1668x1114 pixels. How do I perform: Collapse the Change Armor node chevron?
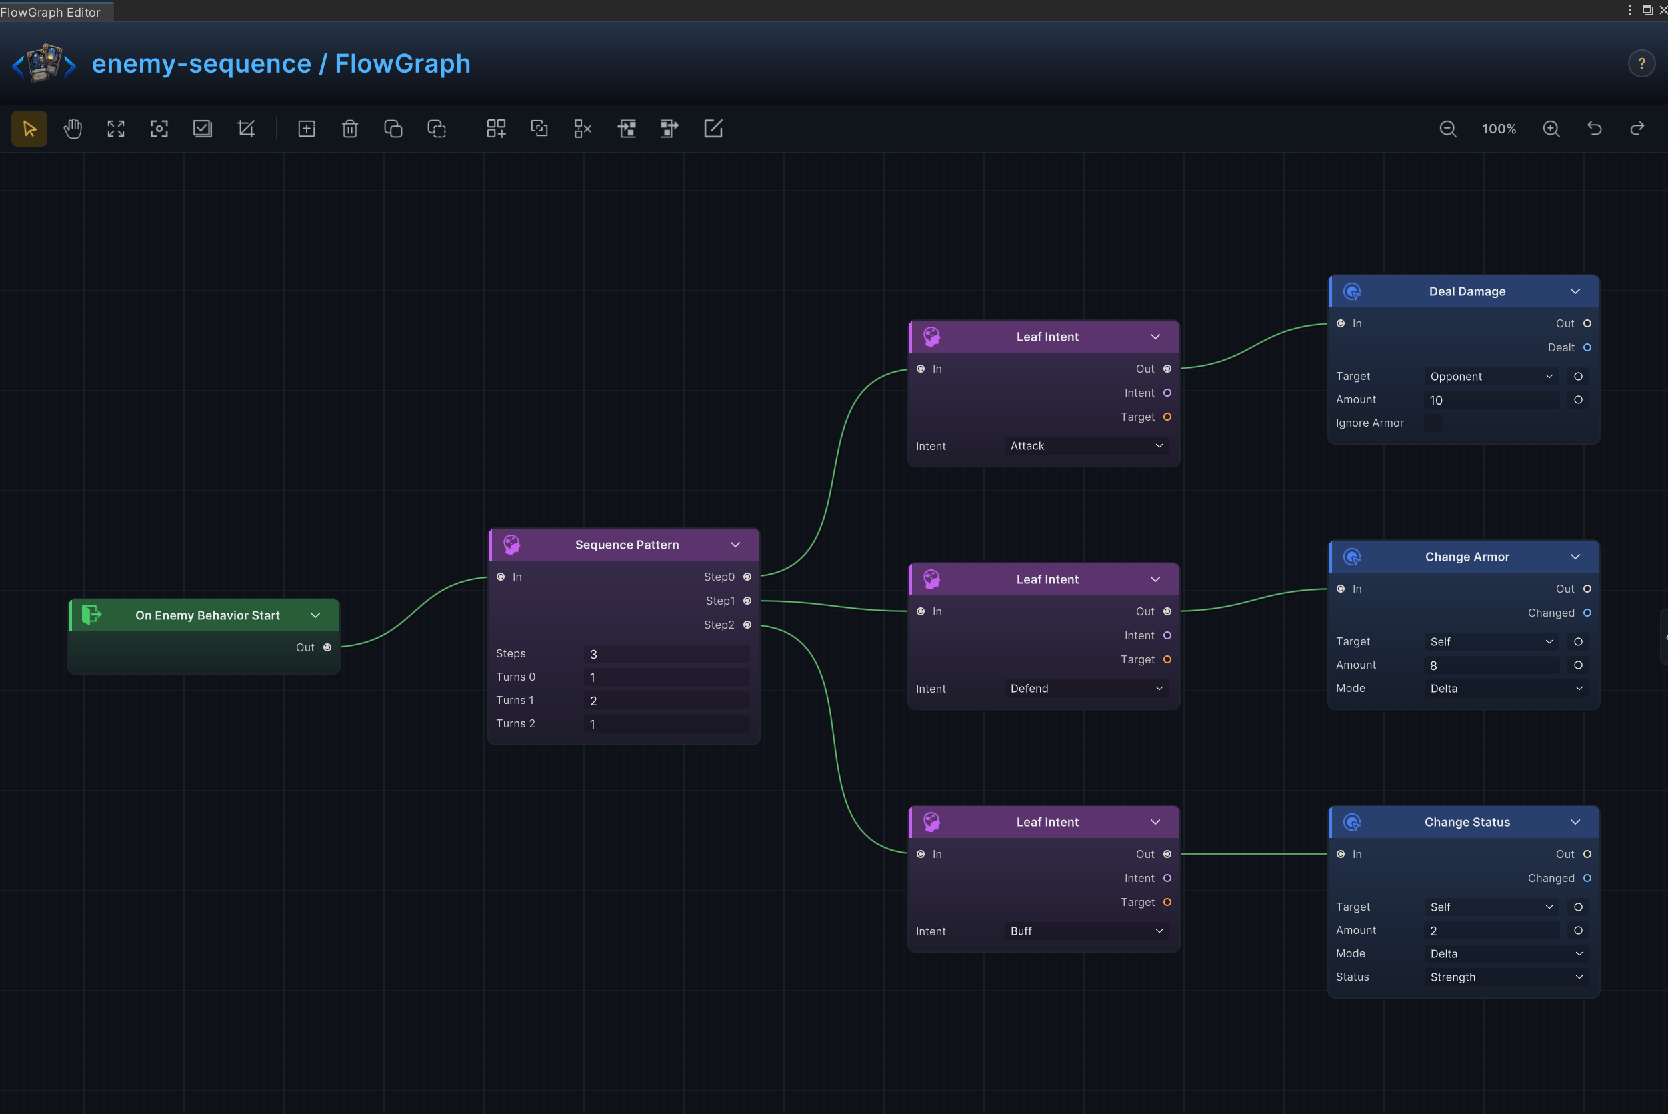coord(1575,557)
